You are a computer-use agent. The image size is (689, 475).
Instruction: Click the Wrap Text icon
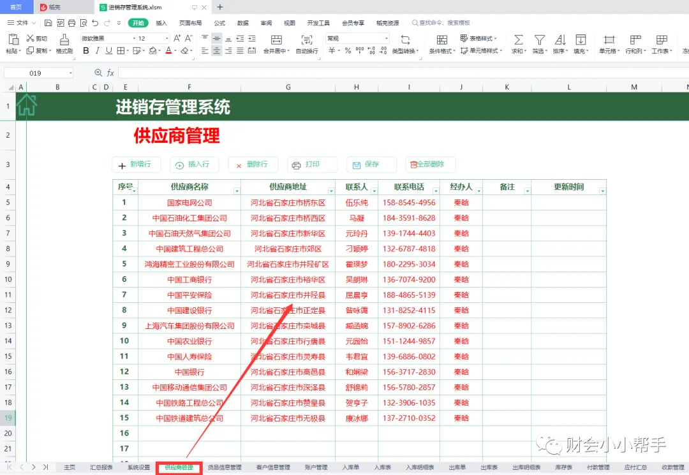tap(307, 40)
